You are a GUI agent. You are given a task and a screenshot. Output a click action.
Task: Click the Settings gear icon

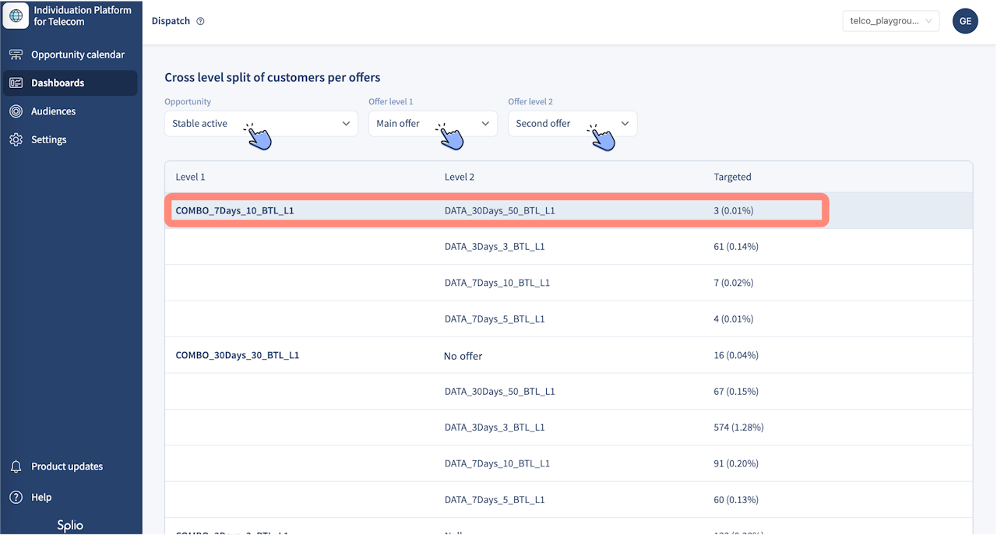click(x=16, y=140)
